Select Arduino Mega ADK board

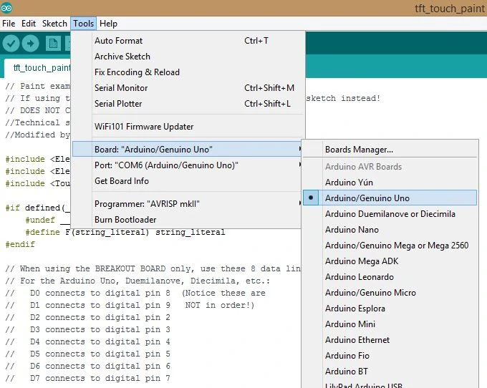(390, 261)
